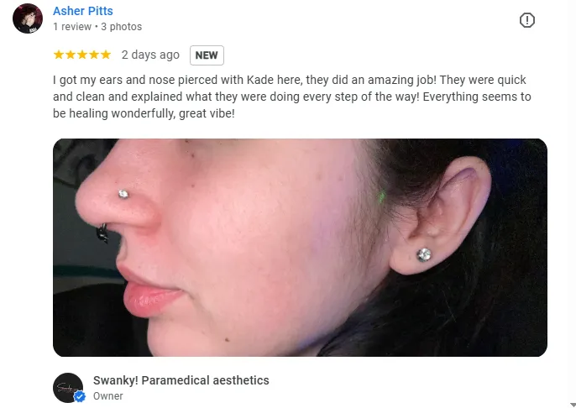Viewport: 576px width, 408px height.
Task: Click the fifth gold rating star
Action: tap(106, 55)
